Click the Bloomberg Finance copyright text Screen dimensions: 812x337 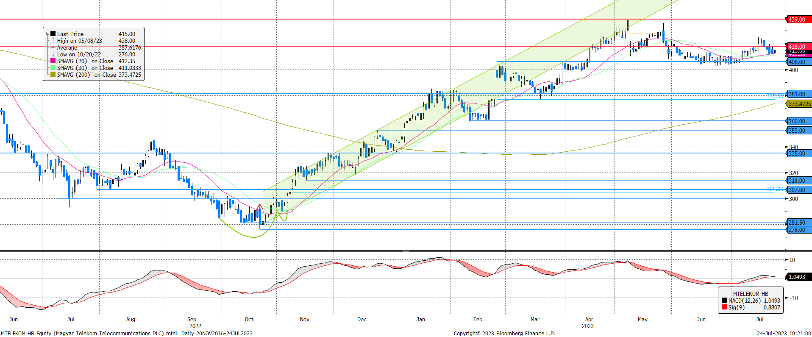[x=504, y=333]
